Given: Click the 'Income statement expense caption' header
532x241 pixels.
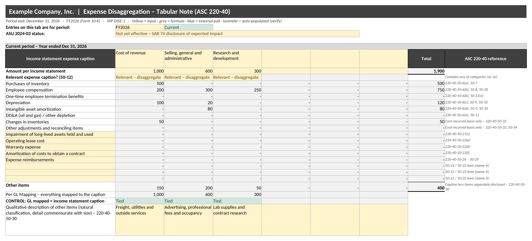Looking at the screenshot, I should (60, 59).
